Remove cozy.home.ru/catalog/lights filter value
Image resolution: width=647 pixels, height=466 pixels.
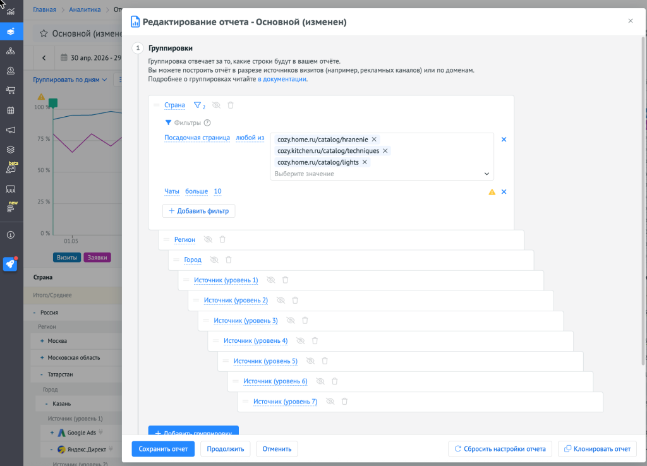click(x=365, y=162)
